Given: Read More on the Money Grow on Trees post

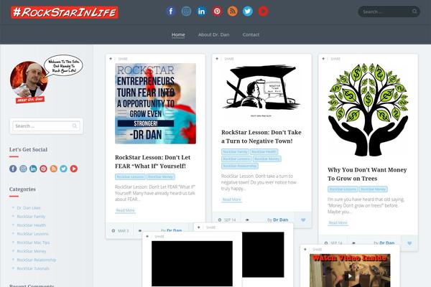Looking at the screenshot, I should pos(338,222).
